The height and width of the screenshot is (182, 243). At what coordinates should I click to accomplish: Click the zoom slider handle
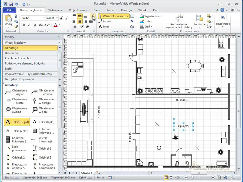[x=192, y=177]
